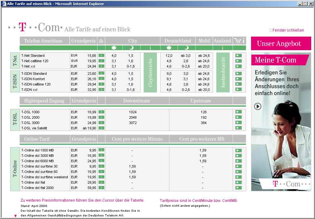
Task: Click green arrow for T-Net xxl row
Action: 238,66
